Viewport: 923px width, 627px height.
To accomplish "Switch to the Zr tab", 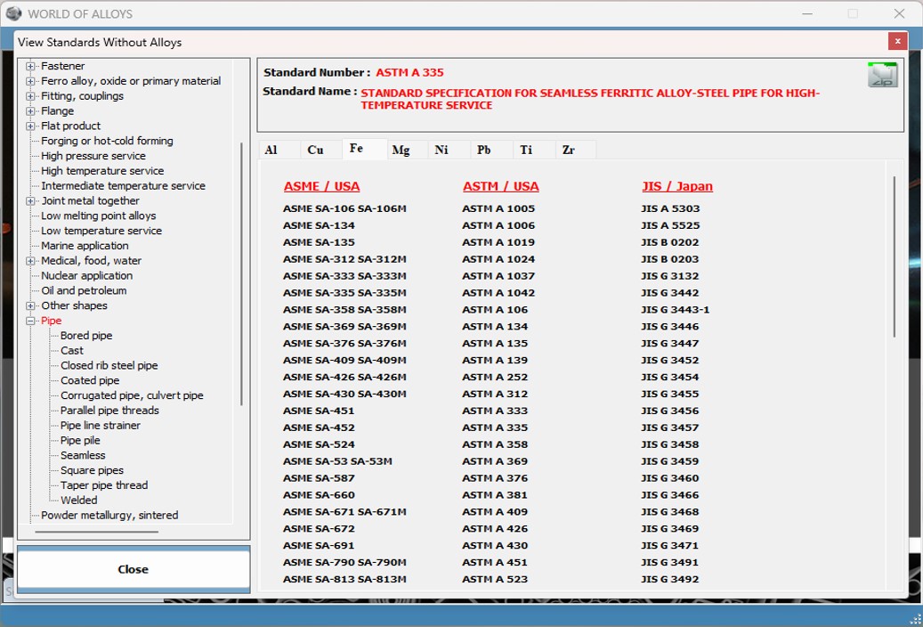I will (576, 150).
